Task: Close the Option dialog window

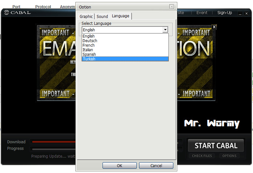Action: pyautogui.click(x=172, y=7)
